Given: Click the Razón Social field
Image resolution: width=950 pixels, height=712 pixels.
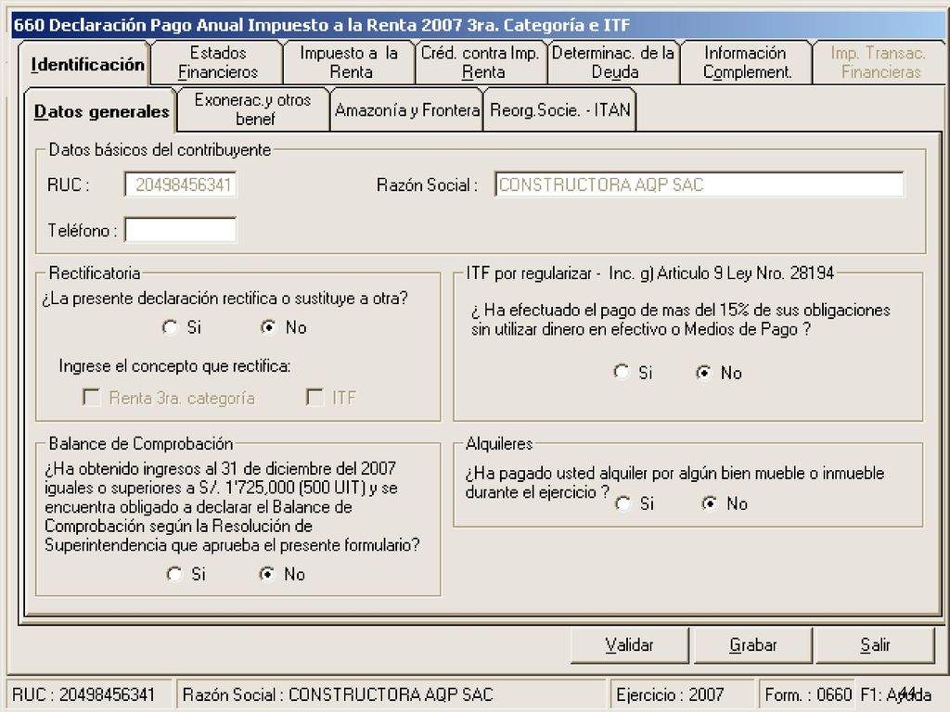Looking at the screenshot, I should (700, 184).
